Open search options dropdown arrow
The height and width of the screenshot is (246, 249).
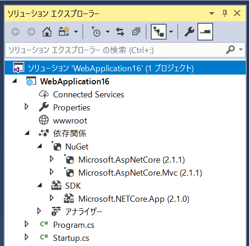click(x=241, y=49)
